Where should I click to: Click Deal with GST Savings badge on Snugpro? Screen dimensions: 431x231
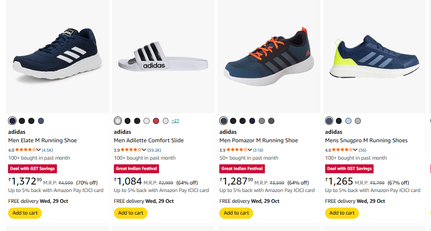pyautogui.click(x=349, y=169)
